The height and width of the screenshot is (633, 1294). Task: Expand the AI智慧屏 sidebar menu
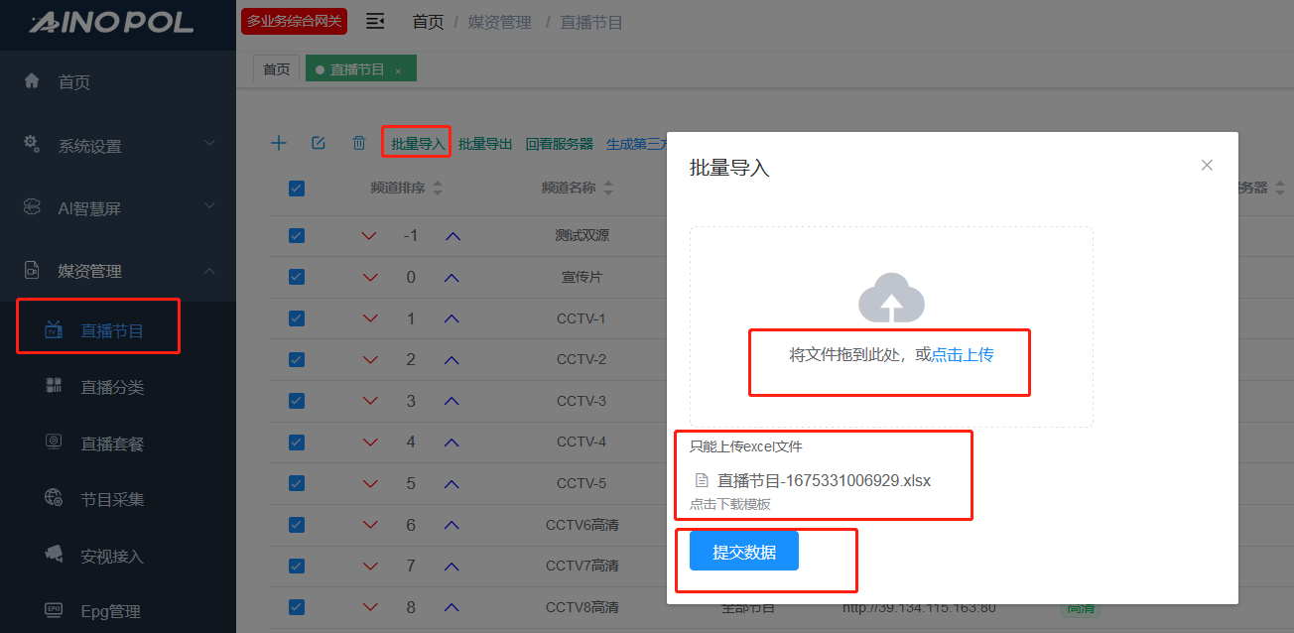click(x=118, y=208)
